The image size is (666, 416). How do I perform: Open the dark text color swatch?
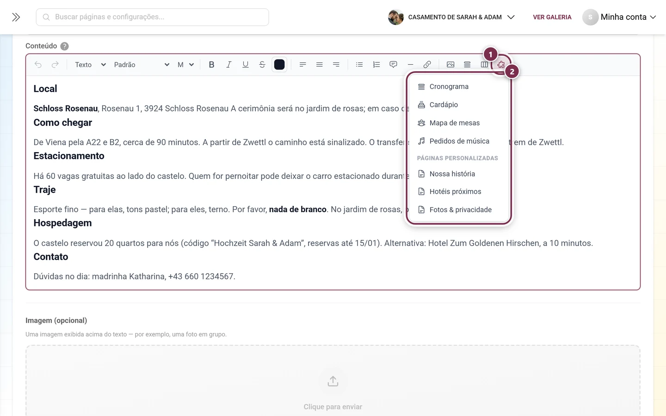[x=279, y=65]
